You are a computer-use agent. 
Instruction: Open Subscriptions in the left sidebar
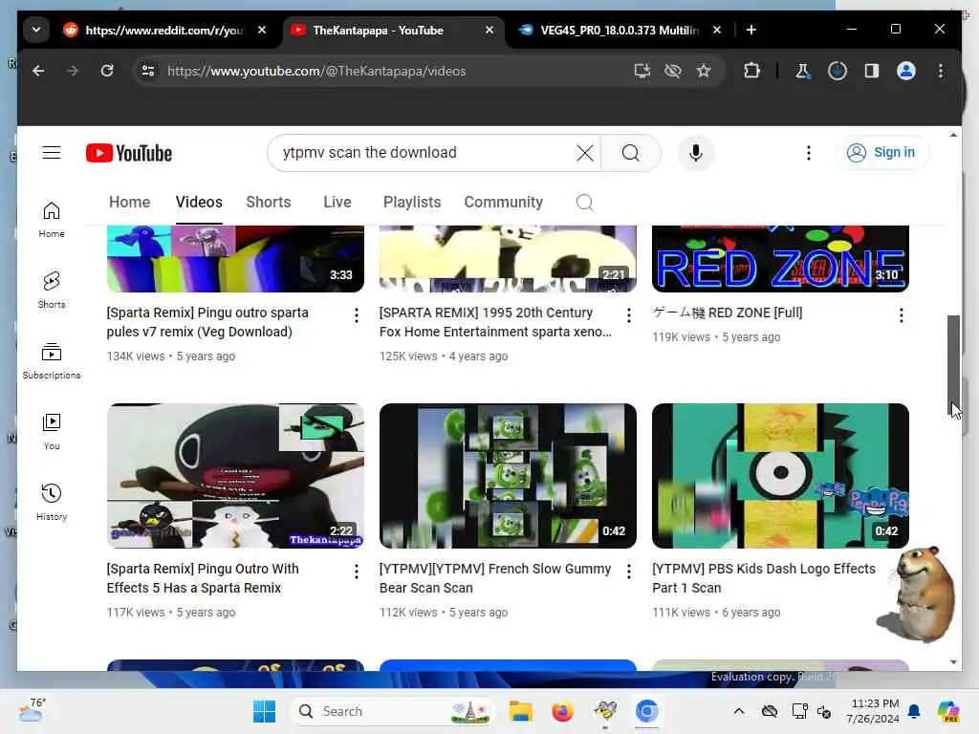52,361
